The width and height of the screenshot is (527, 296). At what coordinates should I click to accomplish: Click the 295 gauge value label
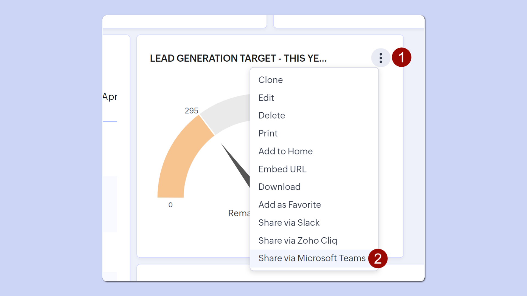pos(191,111)
